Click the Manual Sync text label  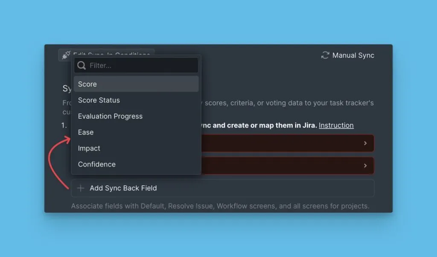point(353,55)
